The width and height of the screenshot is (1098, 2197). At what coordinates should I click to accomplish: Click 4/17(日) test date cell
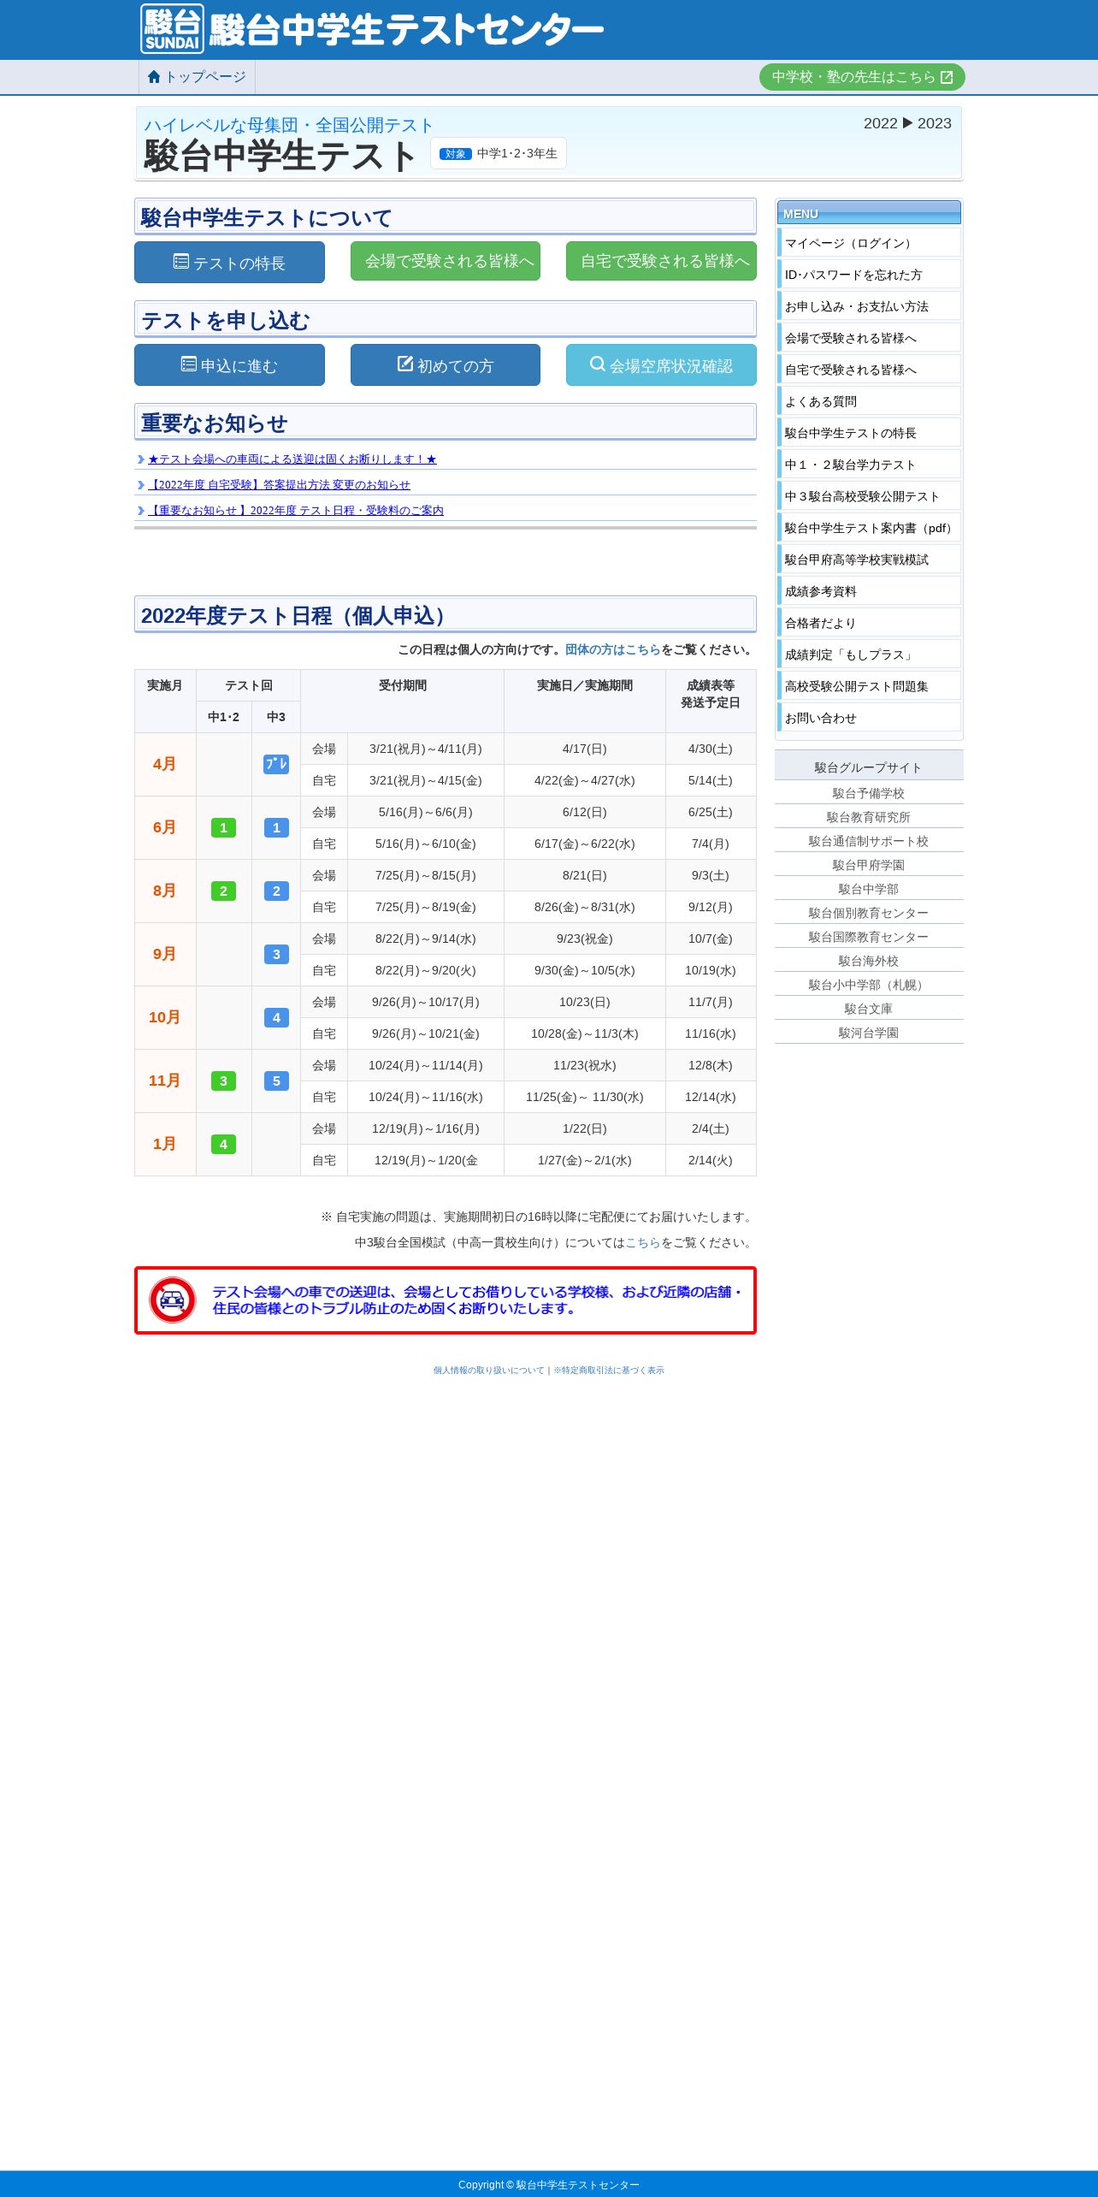(585, 749)
